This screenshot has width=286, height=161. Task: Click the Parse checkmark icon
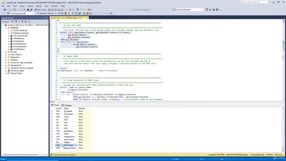59,13
